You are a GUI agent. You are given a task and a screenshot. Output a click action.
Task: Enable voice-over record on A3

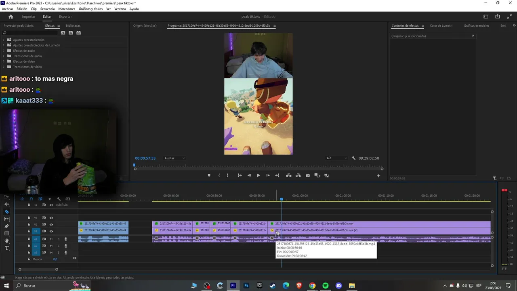pos(66,253)
